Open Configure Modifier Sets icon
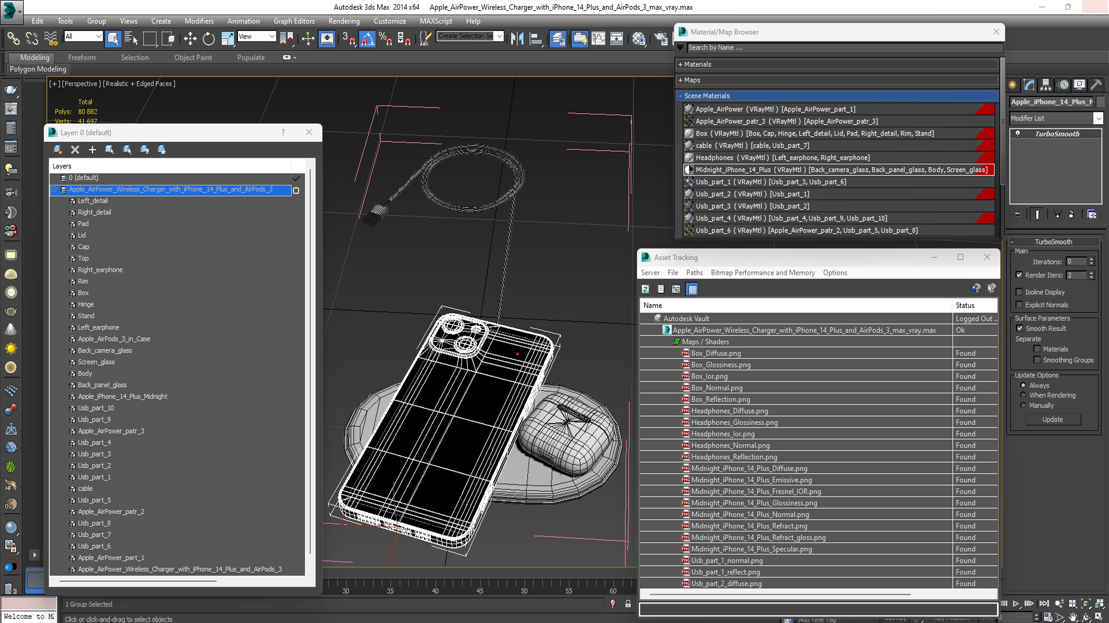 pyautogui.click(x=1092, y=214)
